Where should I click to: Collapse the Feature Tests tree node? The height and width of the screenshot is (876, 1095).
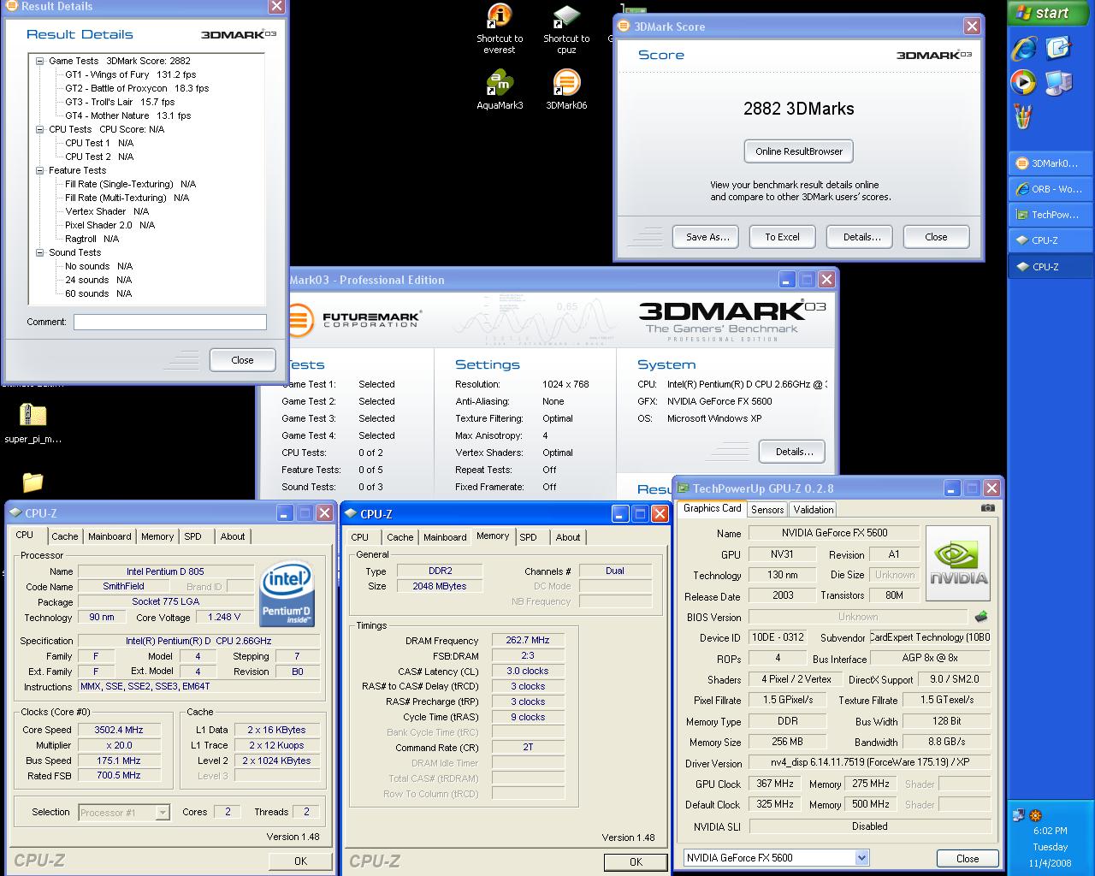coord(40,170)
